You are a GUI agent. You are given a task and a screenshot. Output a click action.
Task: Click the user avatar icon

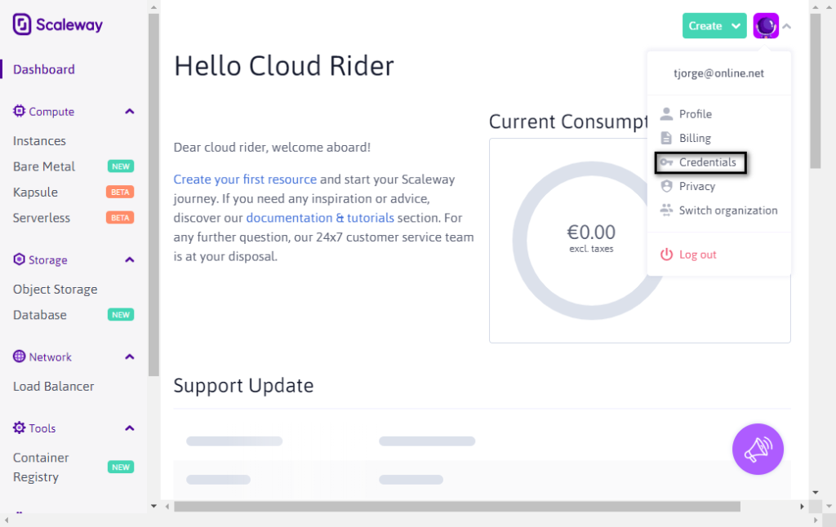(x=766, y=25)
